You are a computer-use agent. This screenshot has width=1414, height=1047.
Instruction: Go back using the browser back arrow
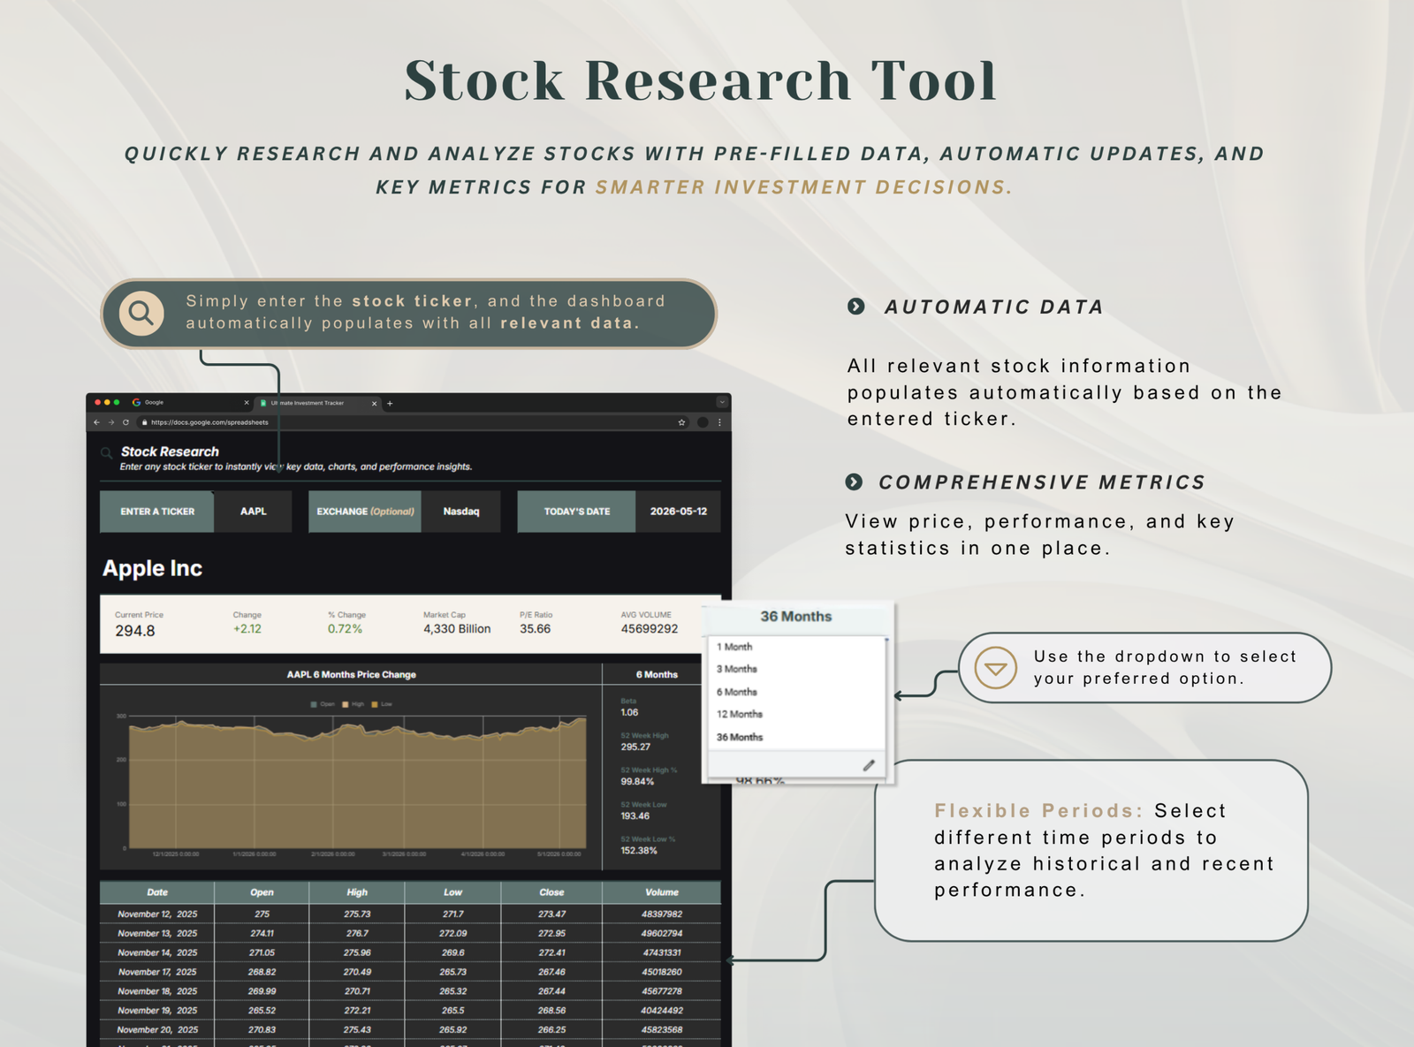coord(96,422)
